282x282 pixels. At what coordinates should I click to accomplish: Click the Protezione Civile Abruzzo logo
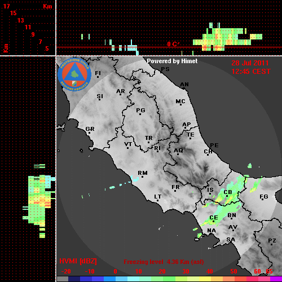click(x=74, y=75)
